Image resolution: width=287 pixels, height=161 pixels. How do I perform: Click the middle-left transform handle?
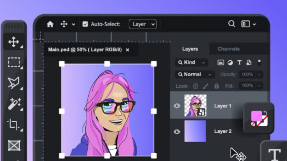62,111
